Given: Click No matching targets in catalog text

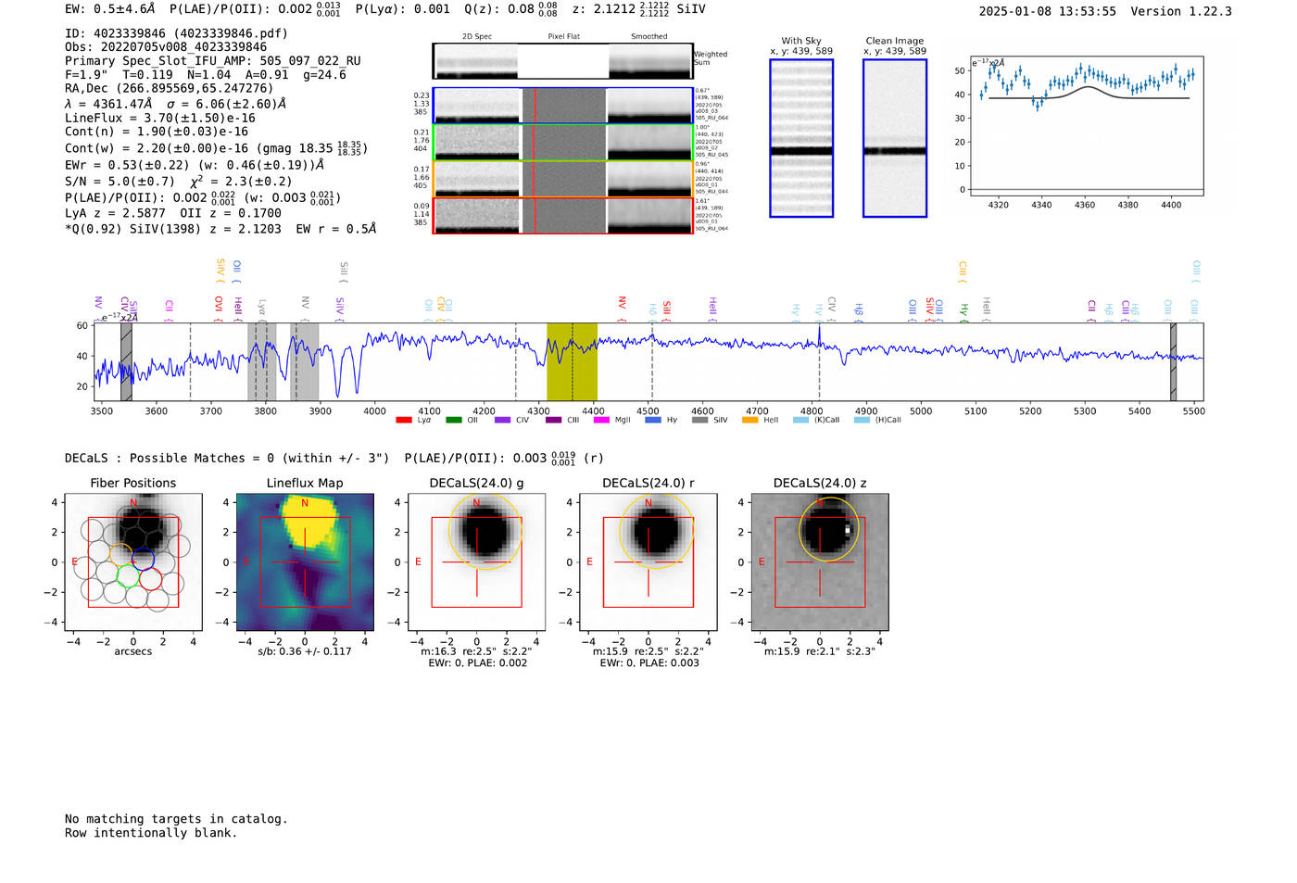Looking at the screenshot, I should [x=176, y=819].
